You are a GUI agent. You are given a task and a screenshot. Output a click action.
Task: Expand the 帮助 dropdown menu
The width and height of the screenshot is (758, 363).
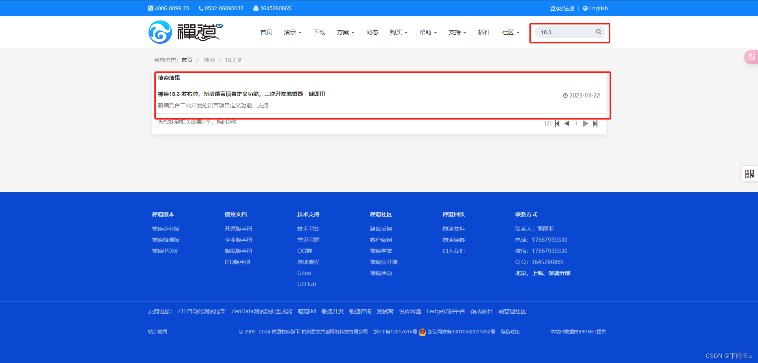point(428,32)
